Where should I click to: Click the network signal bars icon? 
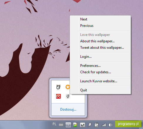pos(104,125)
